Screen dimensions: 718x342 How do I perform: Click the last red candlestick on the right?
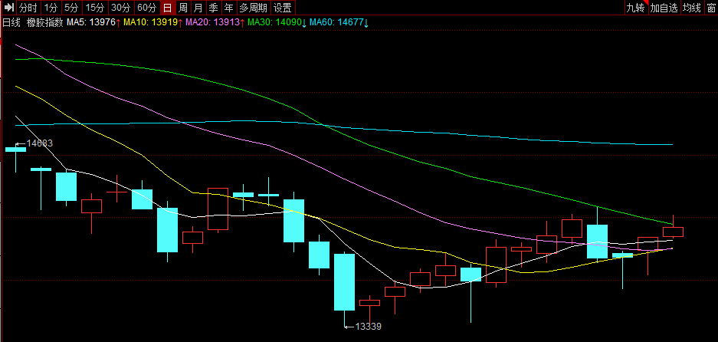(673, 232)
